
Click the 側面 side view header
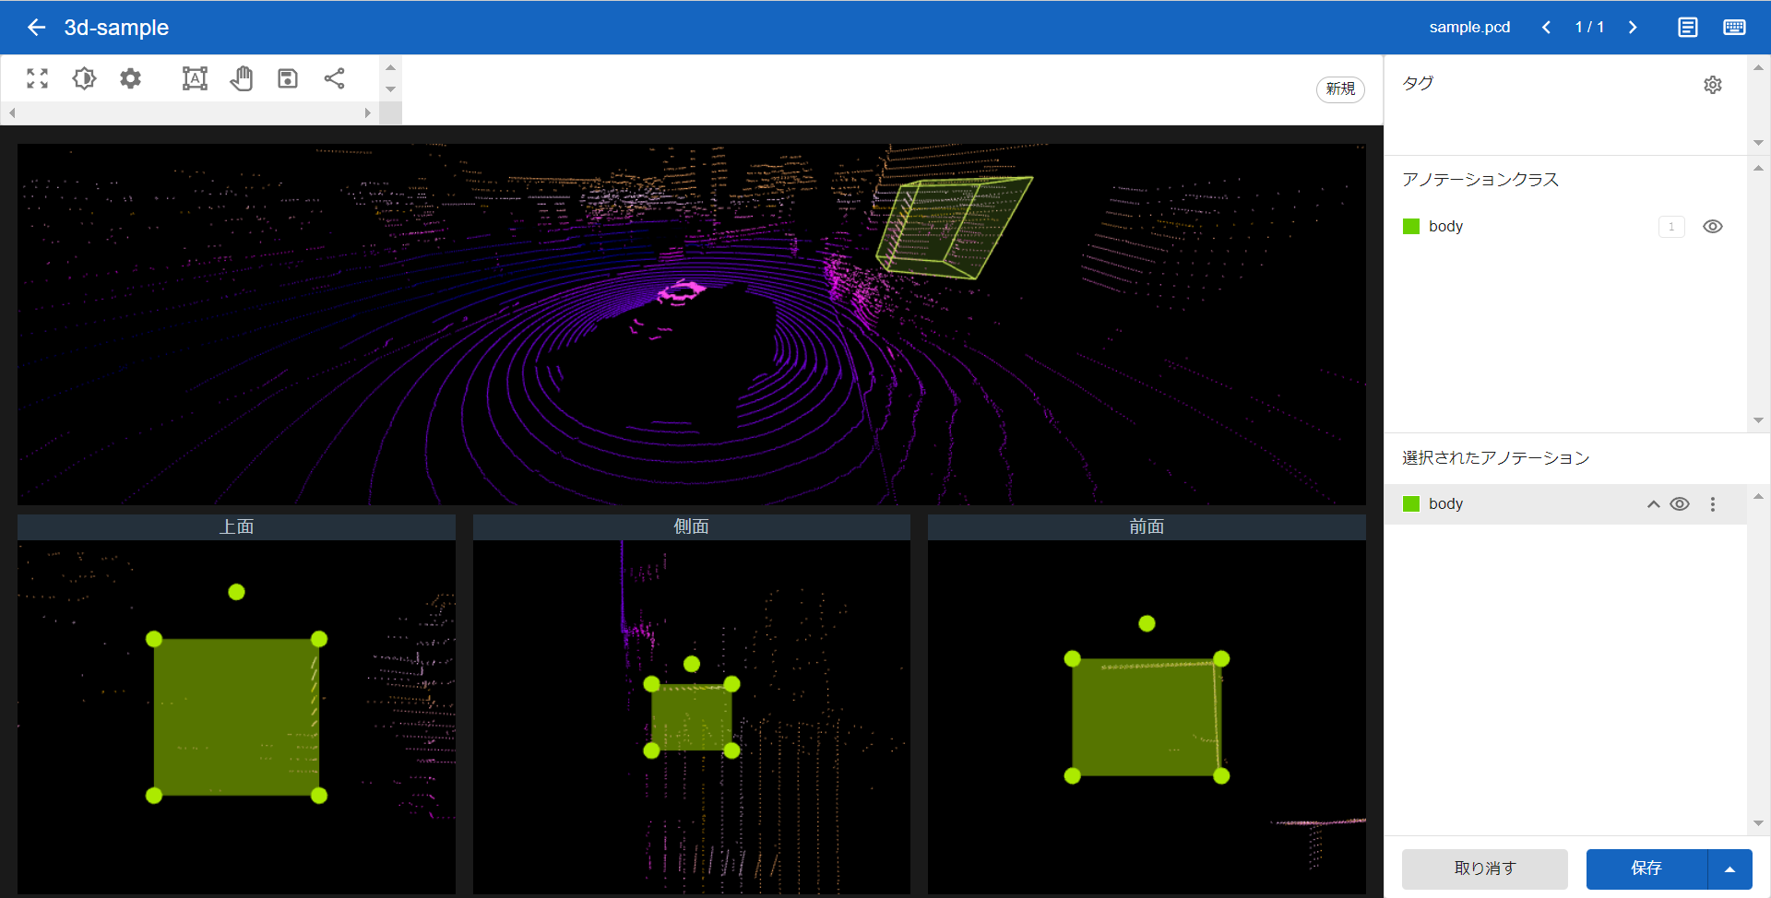691,526
